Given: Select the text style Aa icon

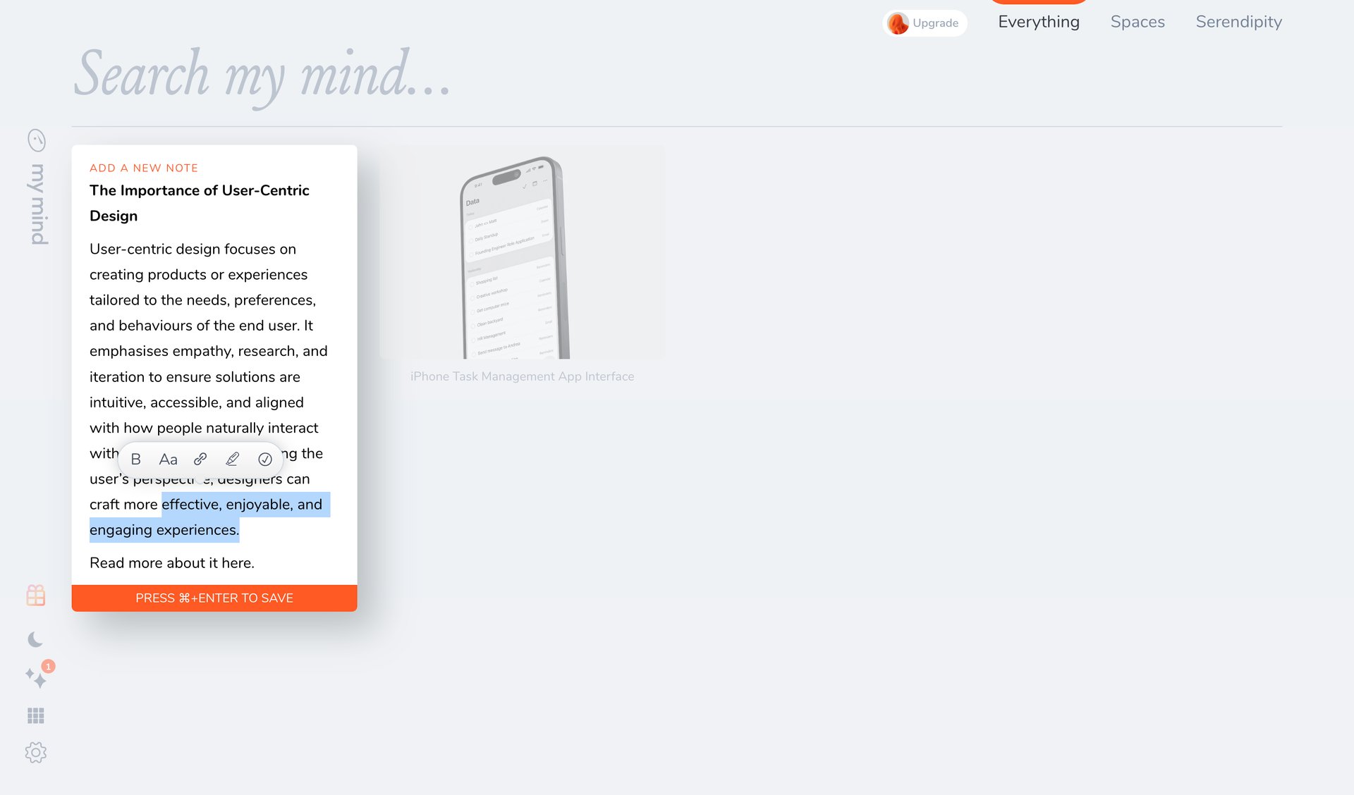Looking at the screenshot, I should tap(168, 459).
